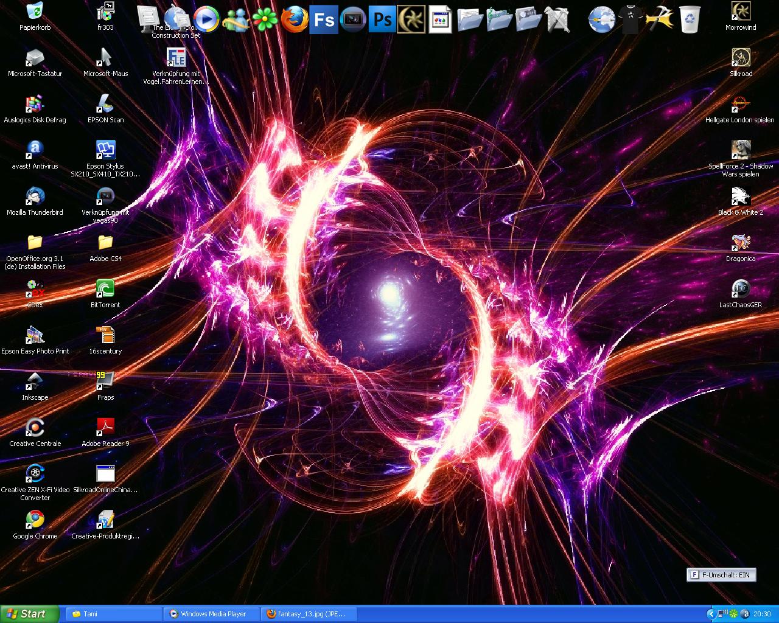Click the taskbar clock showing 20:30
Screen dimensions: 779x623
pos(762,614)
